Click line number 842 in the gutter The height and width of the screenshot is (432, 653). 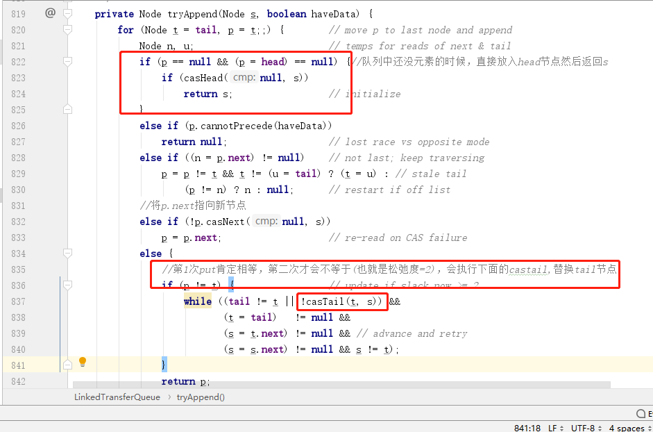coord(18,381)
